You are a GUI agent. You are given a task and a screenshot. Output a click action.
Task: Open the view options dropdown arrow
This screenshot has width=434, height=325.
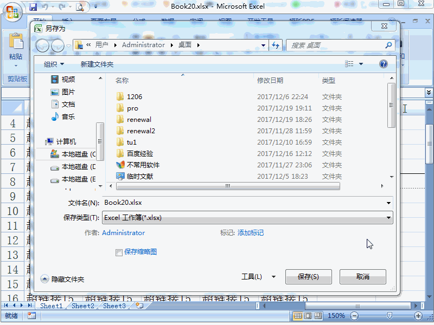pyautogui.click(x=361, y=64)
